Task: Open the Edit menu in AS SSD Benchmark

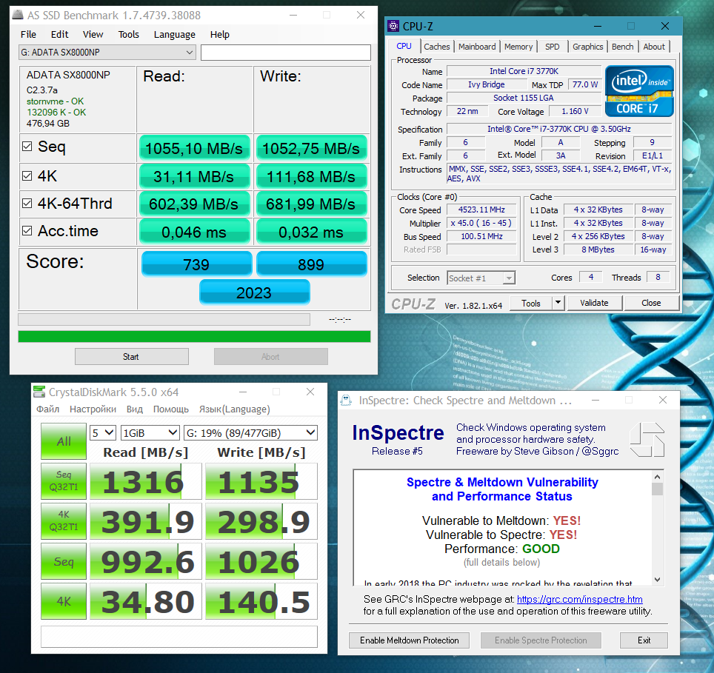Action: point(60,35)
